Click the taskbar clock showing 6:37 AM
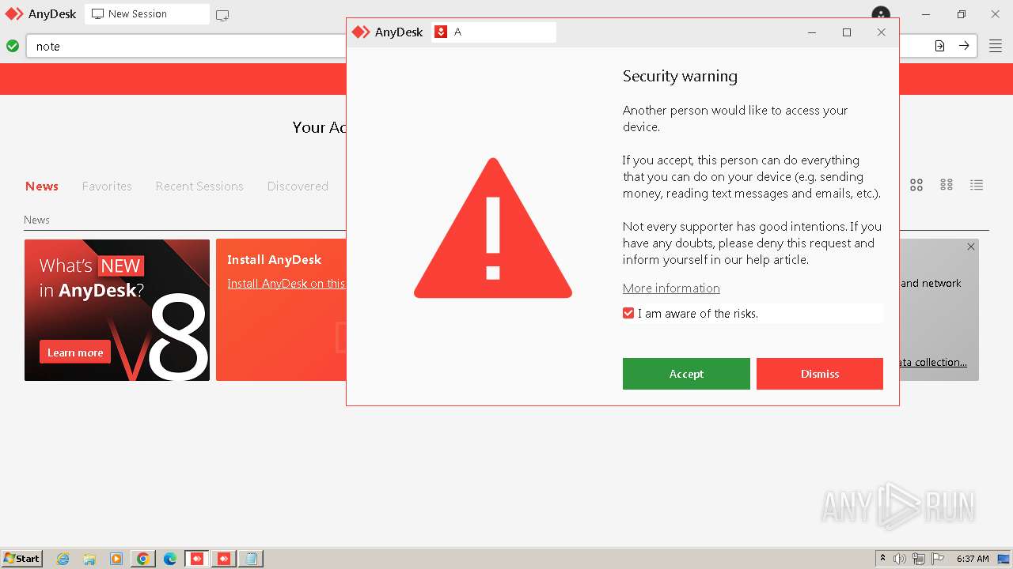1013x569 pixels. 973,559
